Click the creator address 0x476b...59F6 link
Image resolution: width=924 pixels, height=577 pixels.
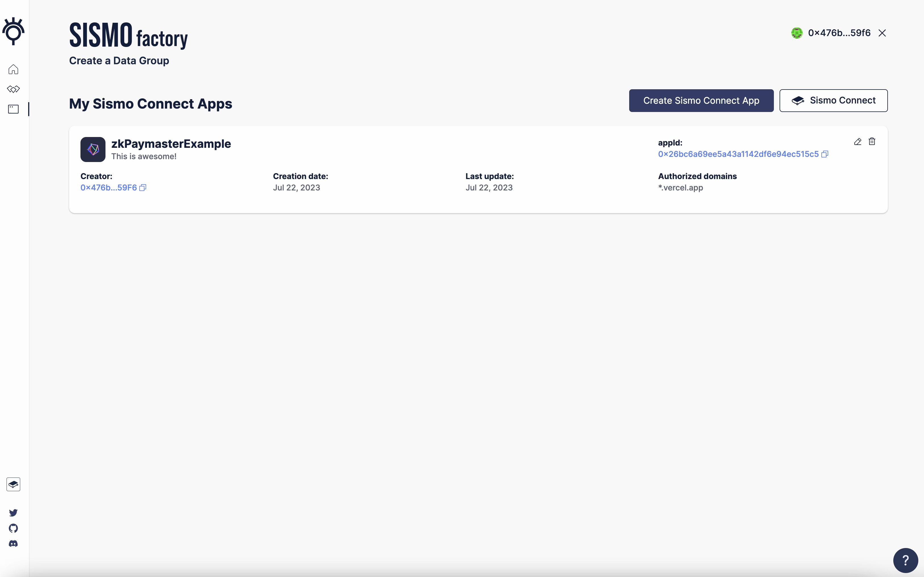pos(109,188)
